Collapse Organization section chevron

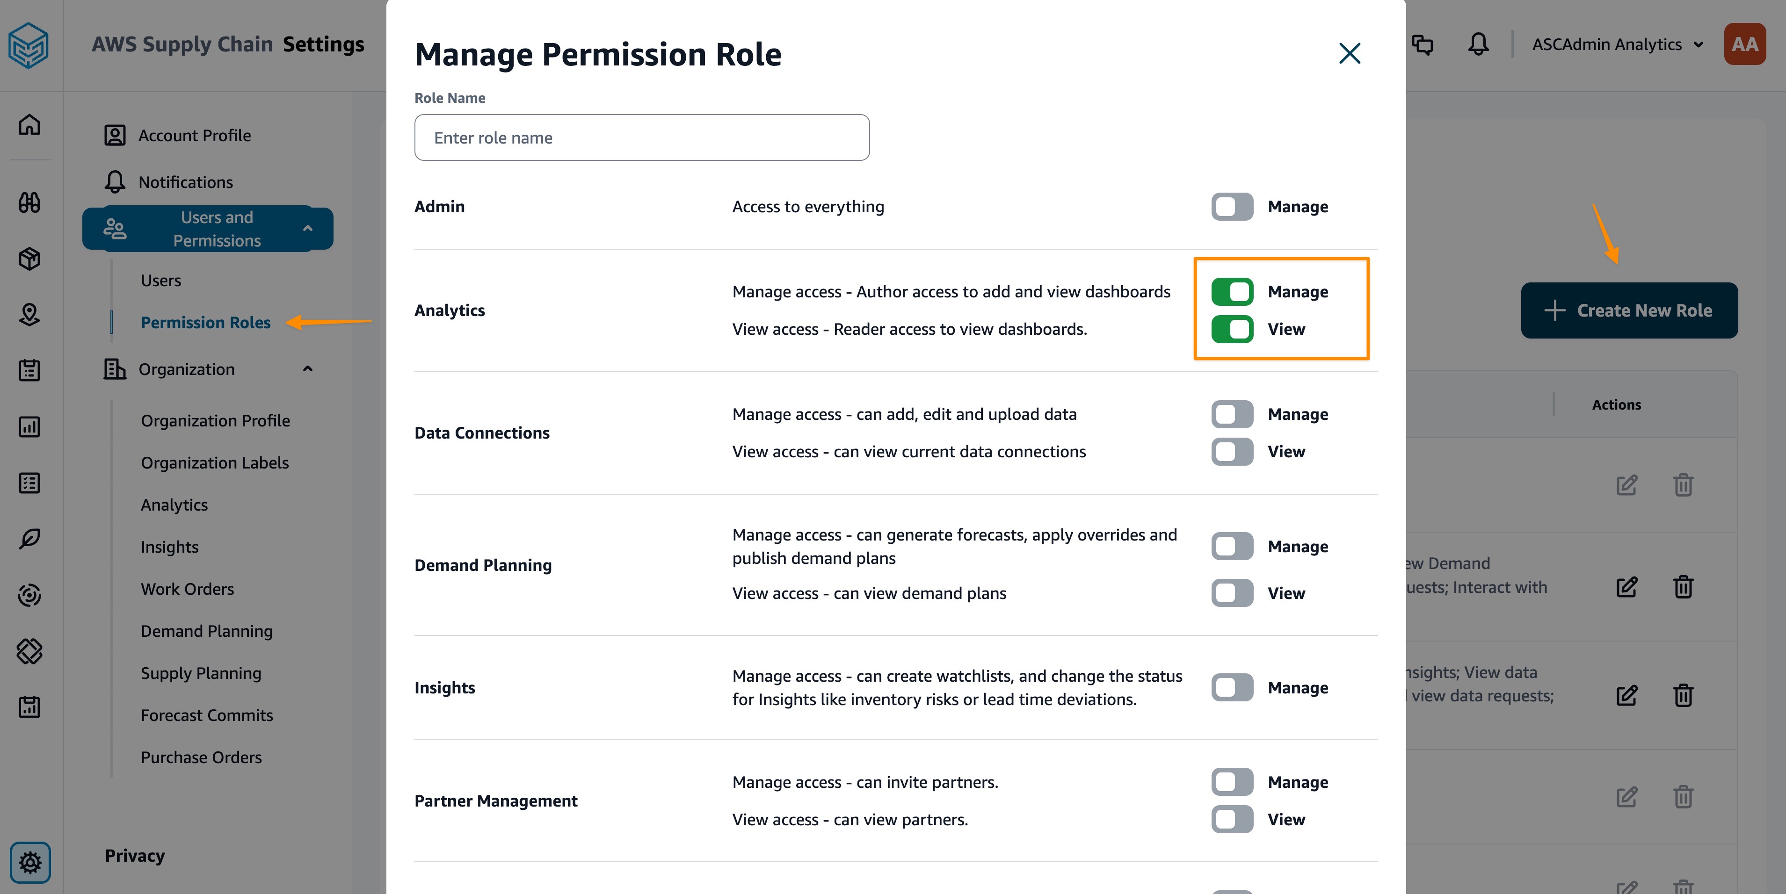coord(308,369)
